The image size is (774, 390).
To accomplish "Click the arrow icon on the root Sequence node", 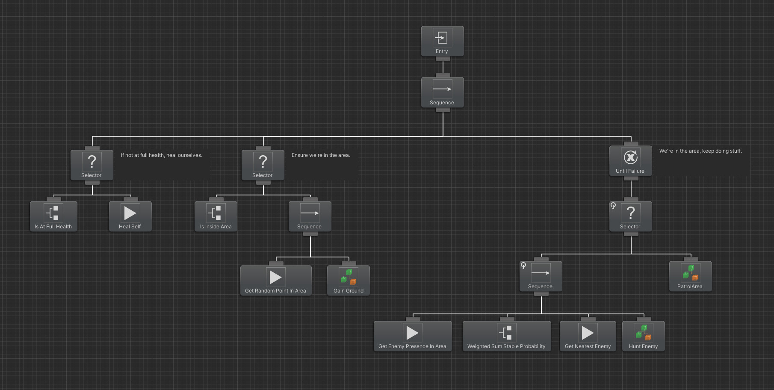I will (x=442, y=89).
